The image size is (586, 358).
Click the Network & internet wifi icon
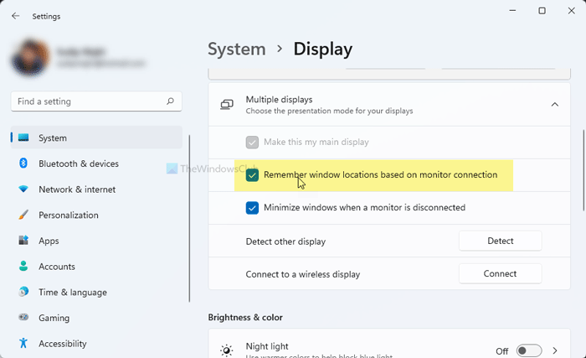coord(23,189)
